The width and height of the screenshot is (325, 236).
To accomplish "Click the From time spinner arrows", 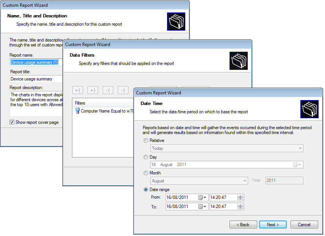I will (x=240, y=197).
